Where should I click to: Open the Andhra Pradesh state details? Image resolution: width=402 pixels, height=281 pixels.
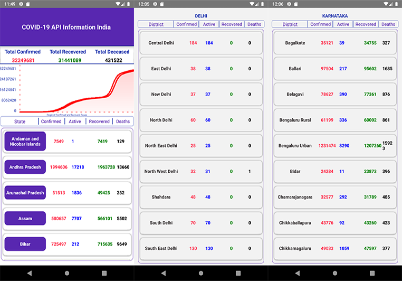coord(25,167)
